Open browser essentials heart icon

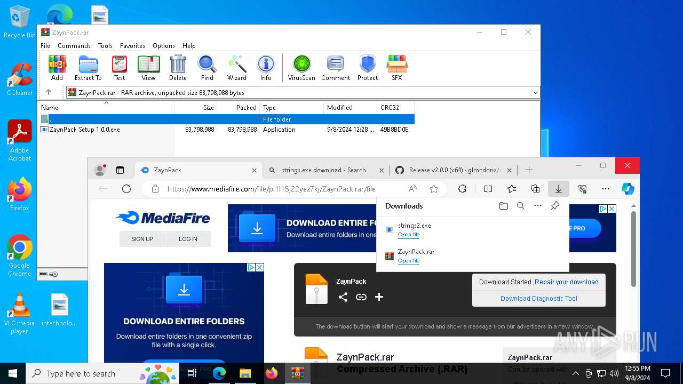582,189
